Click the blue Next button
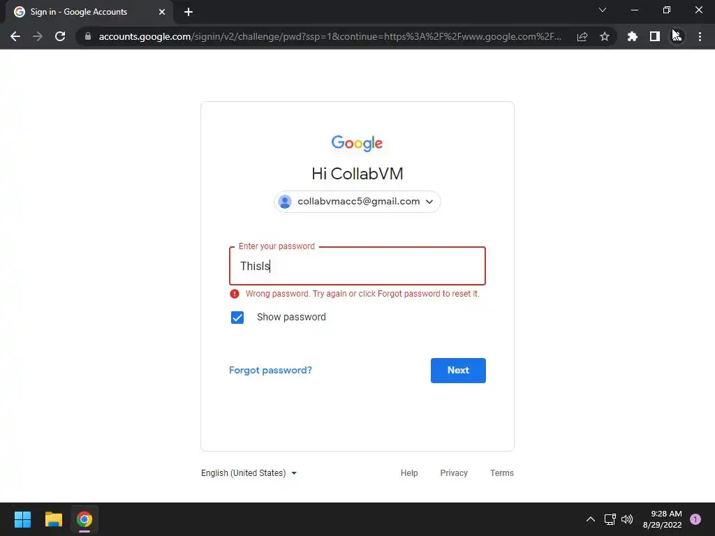Image resolution: width=715 pixels, height=536 pixels. click(458, 371)
